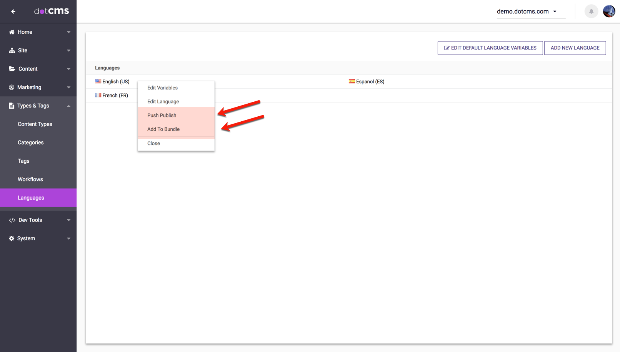Image resolution: width=620 pixels, height=352 pixels.
Task: Click the Home house icon in the sidebar
Action: 12,32
